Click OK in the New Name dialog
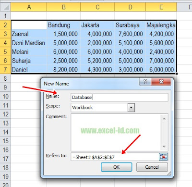Viewport: 192px width, 187px height. pos(116,167)
